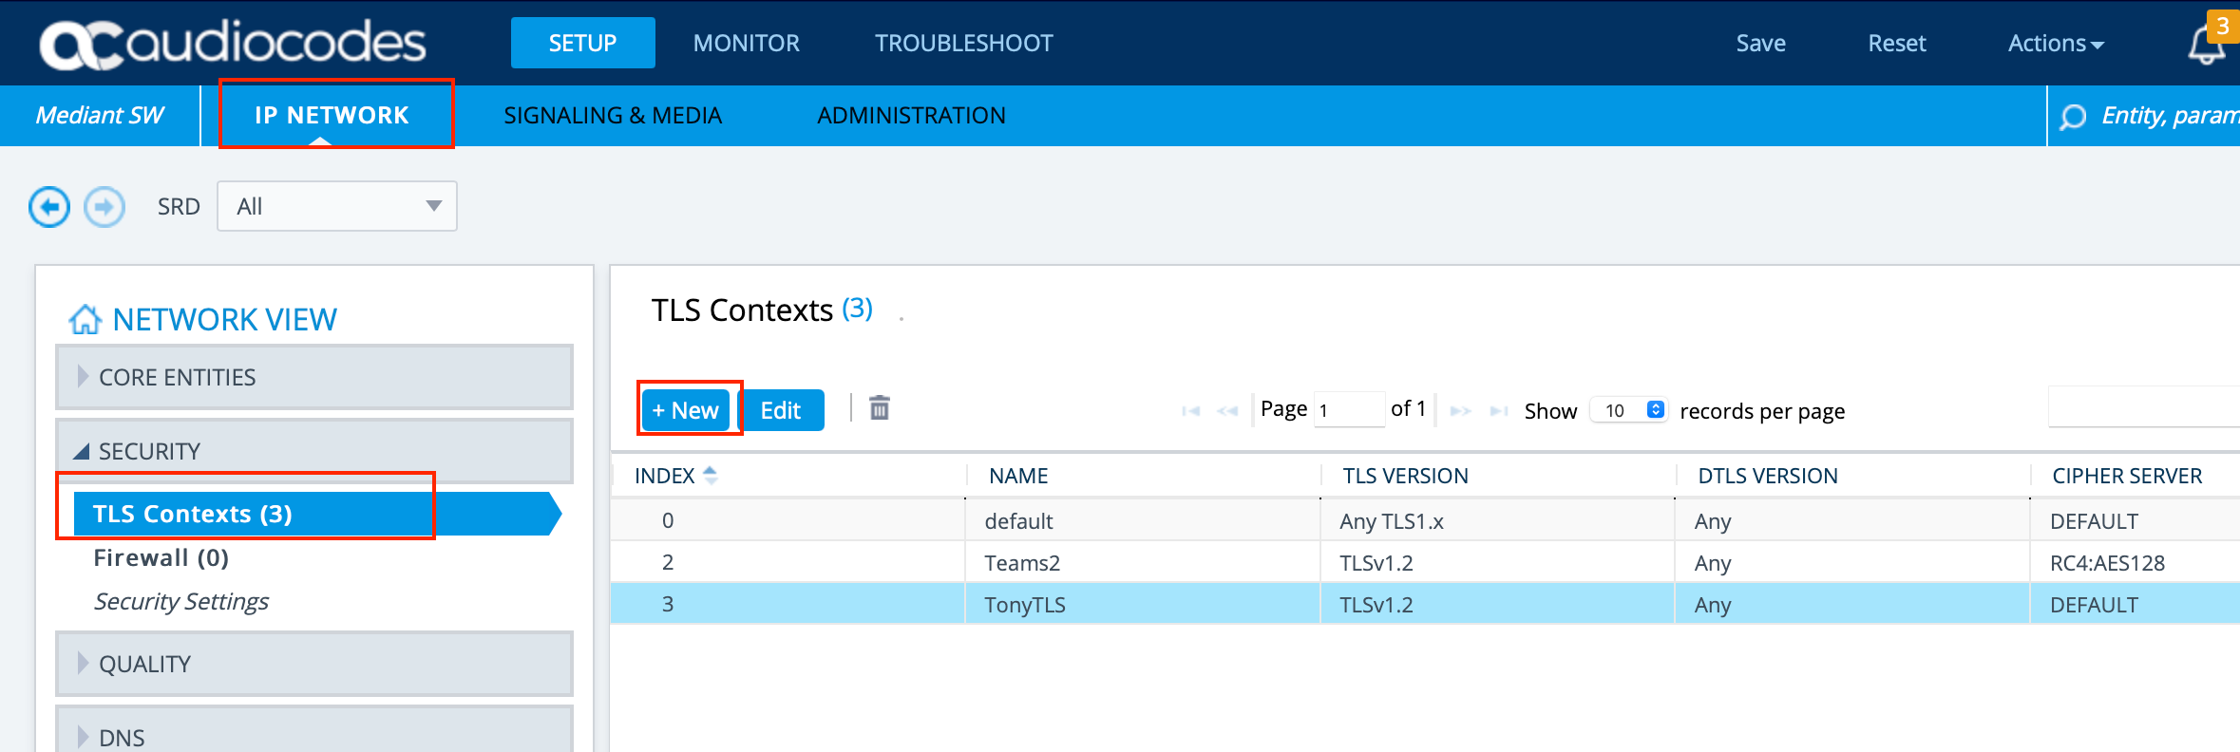Go forward with the right arrow icon

point(104,207)
